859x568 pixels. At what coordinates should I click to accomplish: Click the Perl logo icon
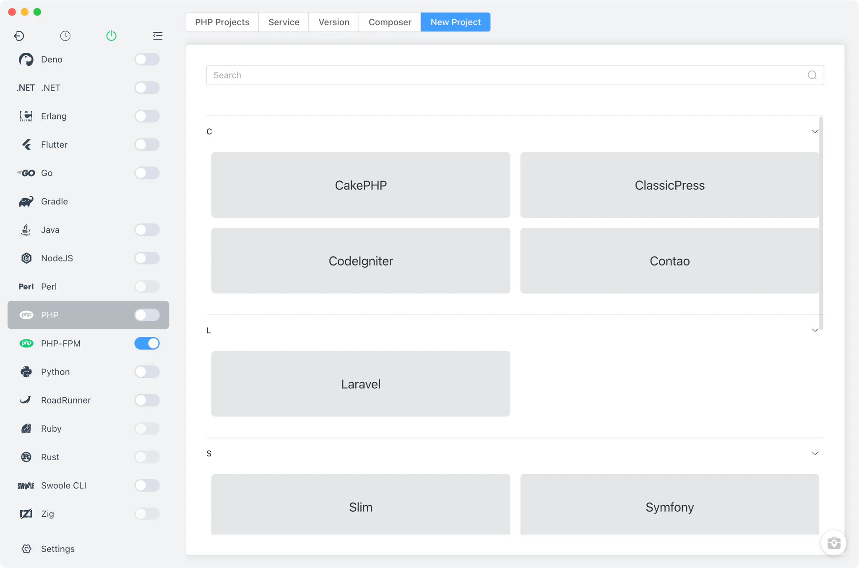pos(26,287)
